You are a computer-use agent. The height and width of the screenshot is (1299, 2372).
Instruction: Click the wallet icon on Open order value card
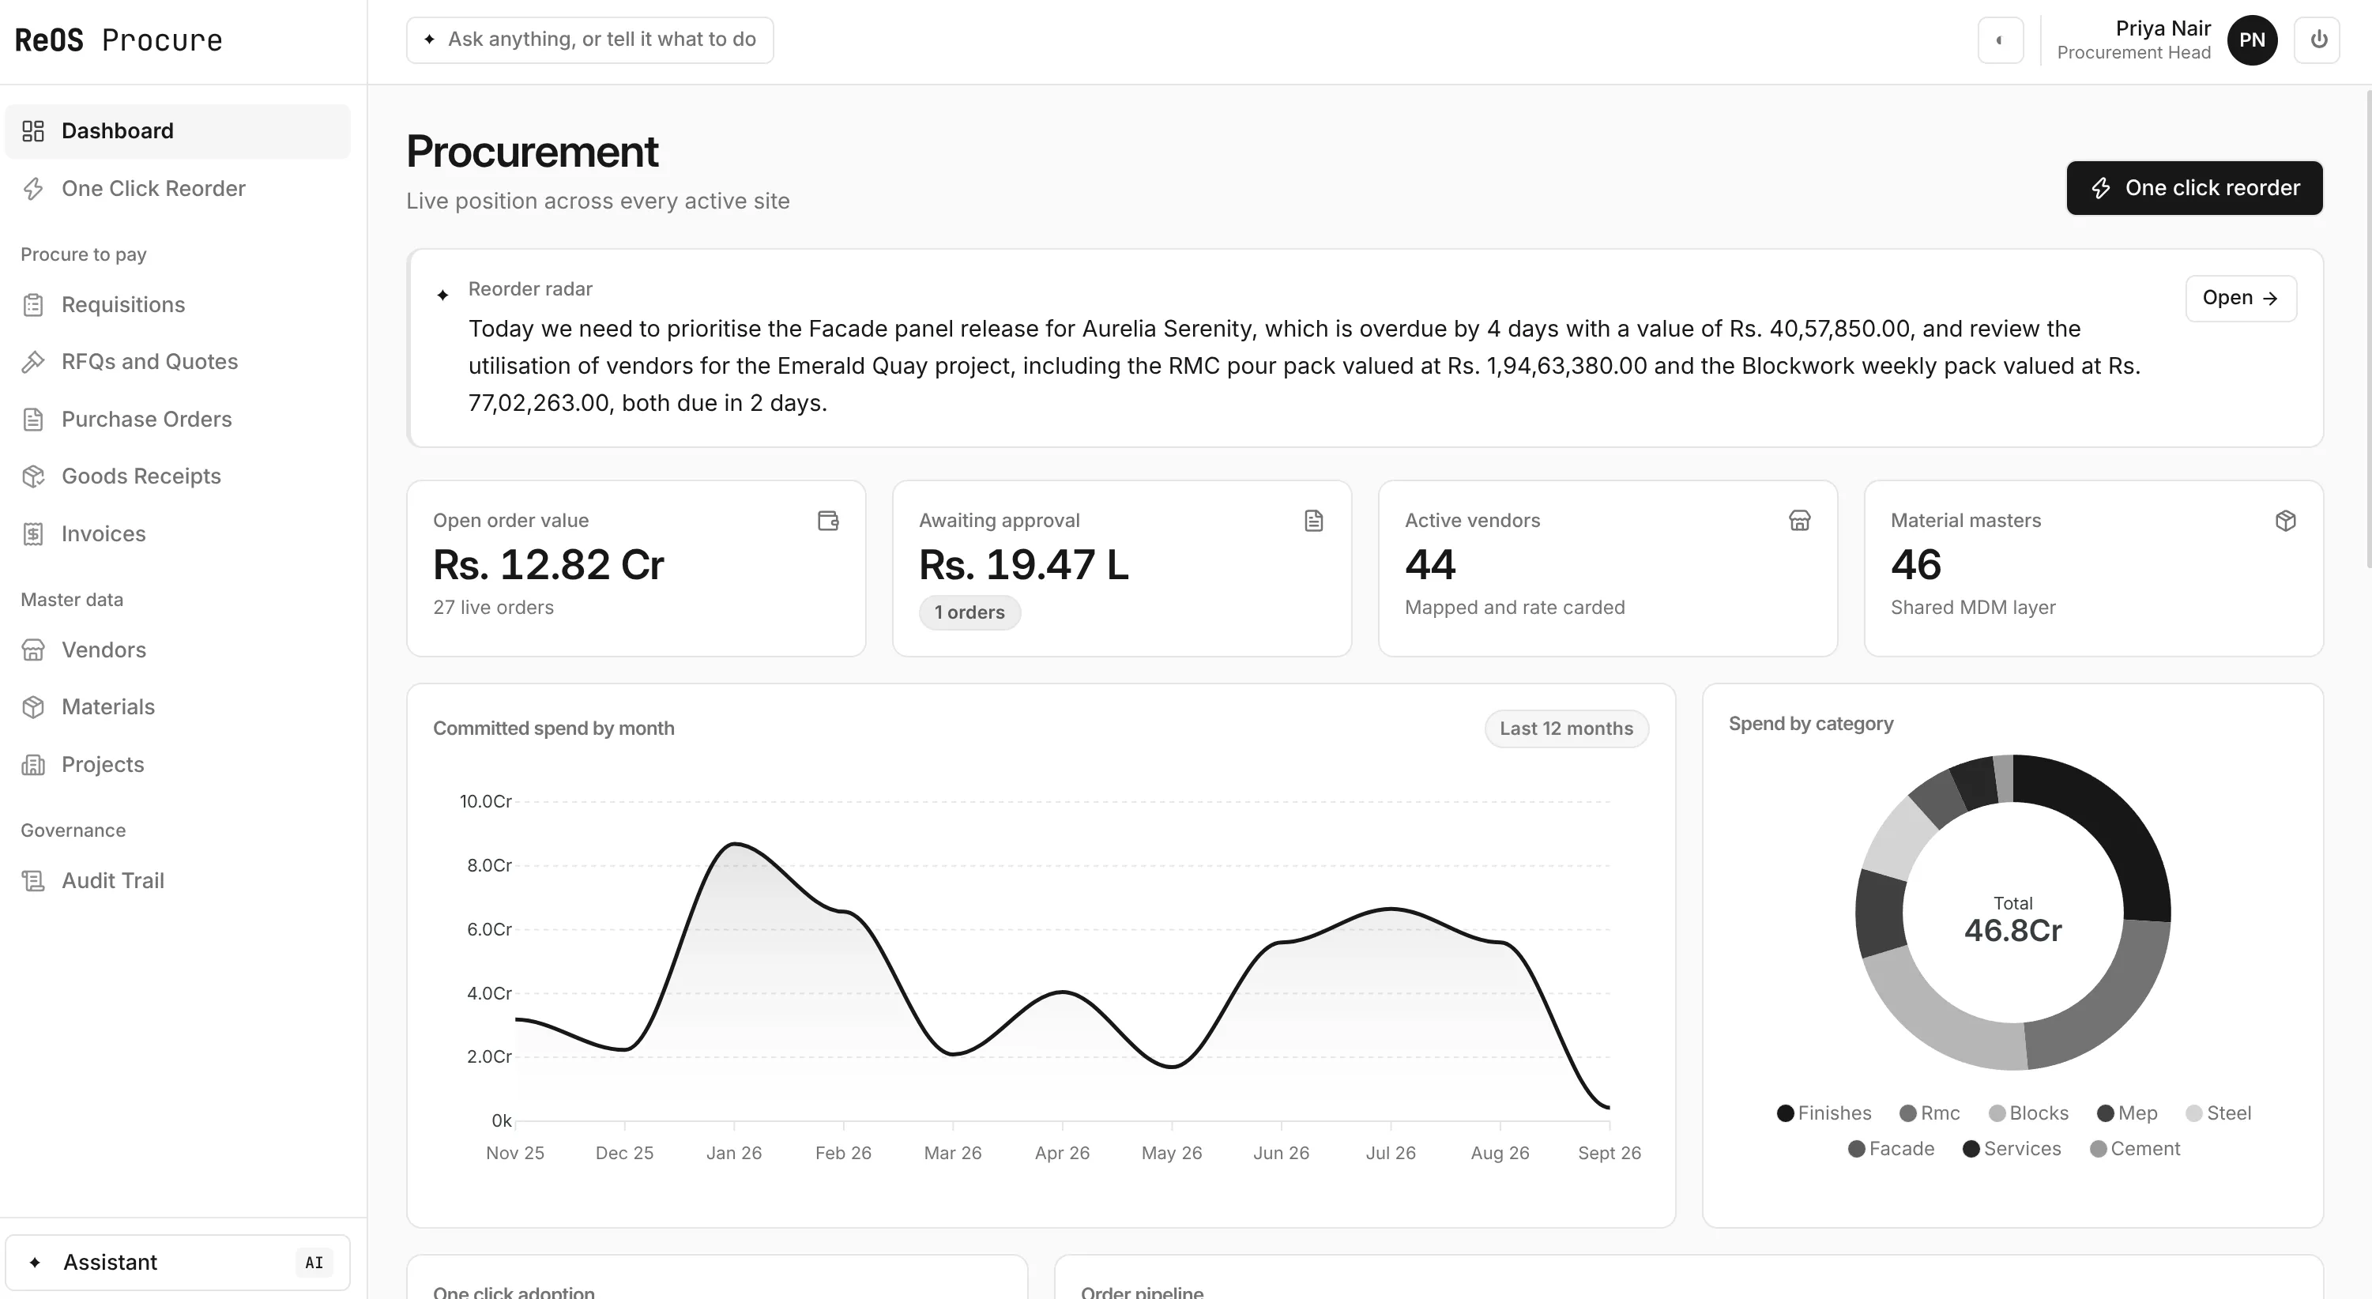point(828,521)
